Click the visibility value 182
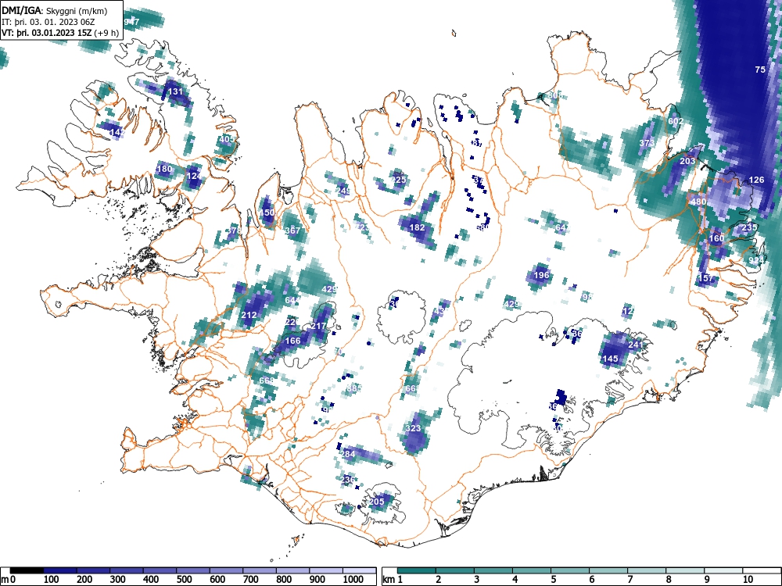The image size is (782, 586). click(417, 227)
